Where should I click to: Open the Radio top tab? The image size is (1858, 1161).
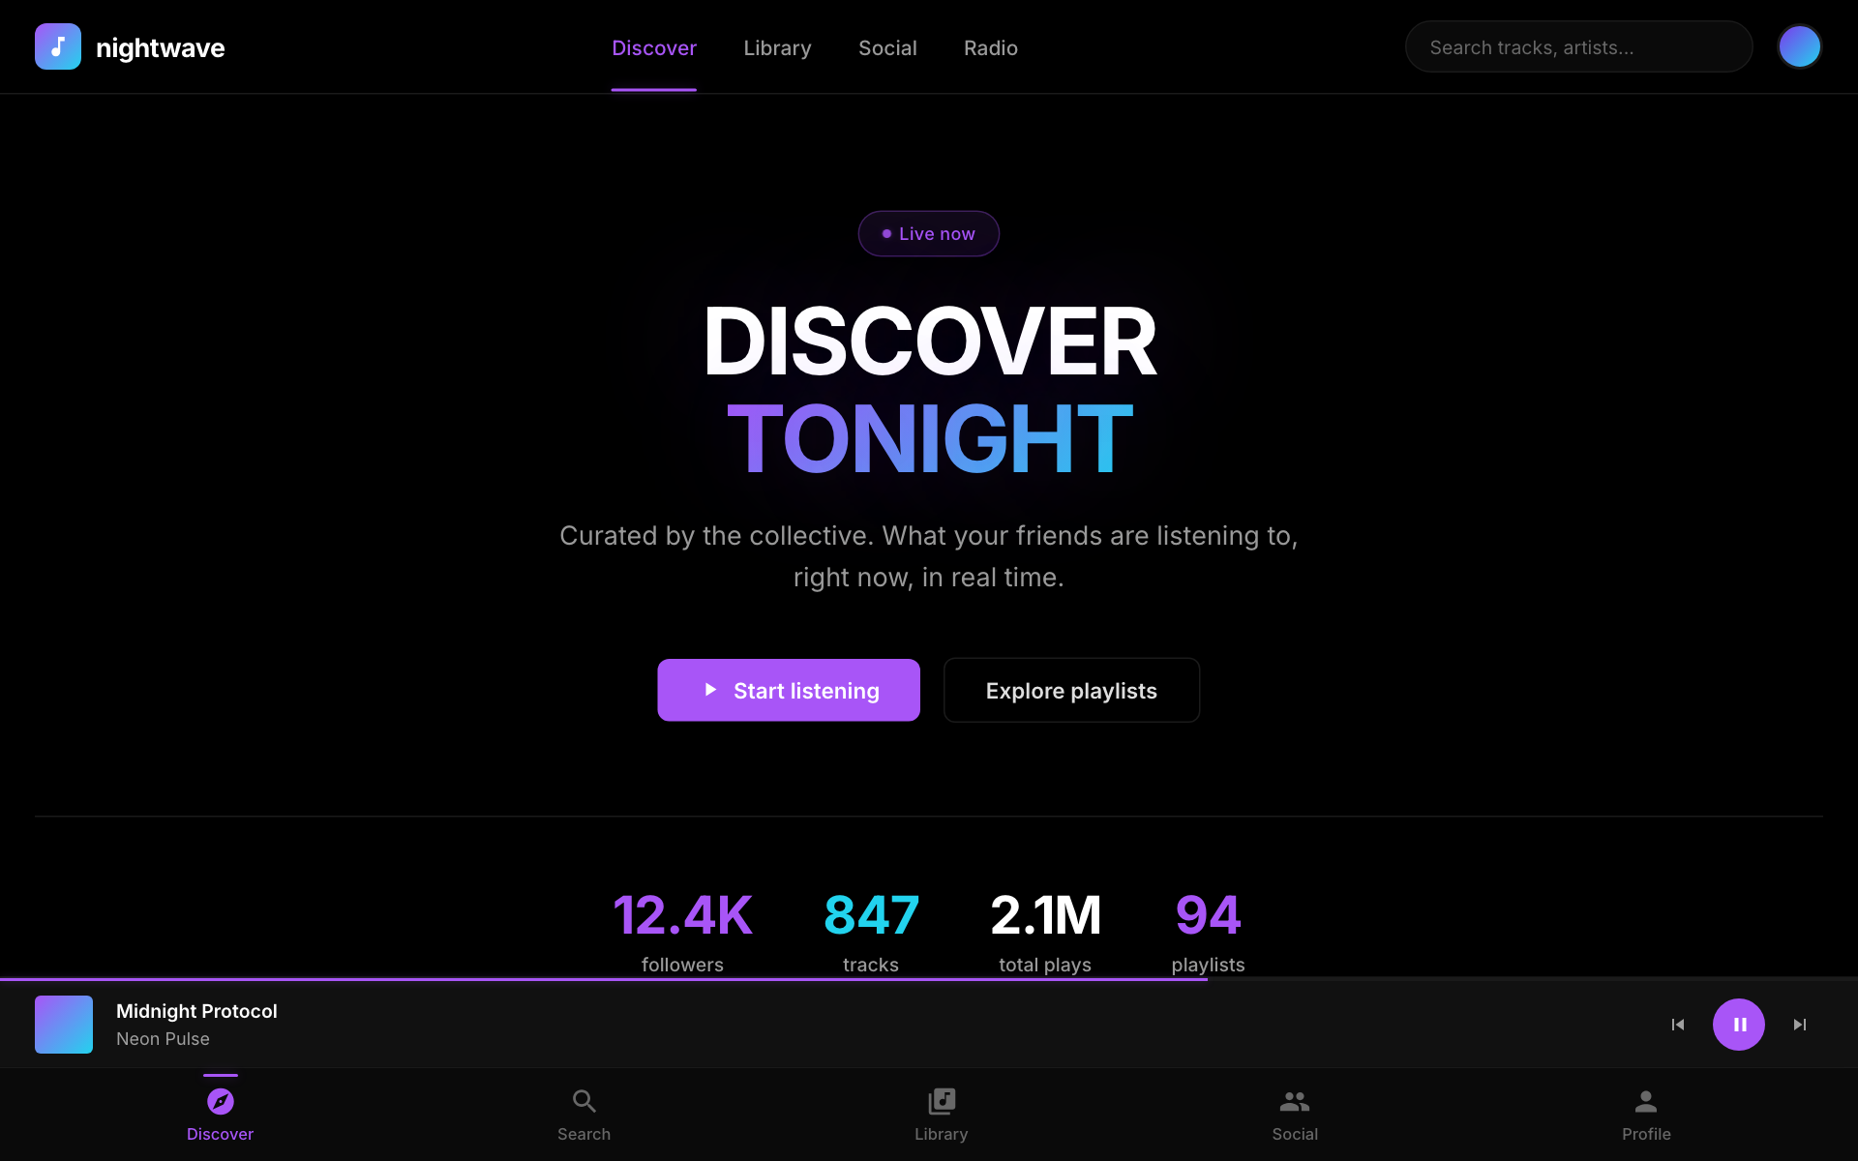[x=990, y=48]
